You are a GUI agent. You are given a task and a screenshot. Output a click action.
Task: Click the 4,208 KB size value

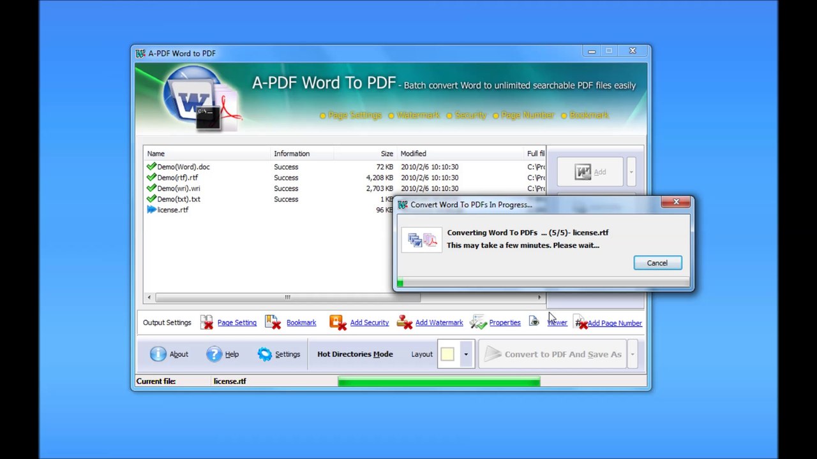(x=380, y=178)
